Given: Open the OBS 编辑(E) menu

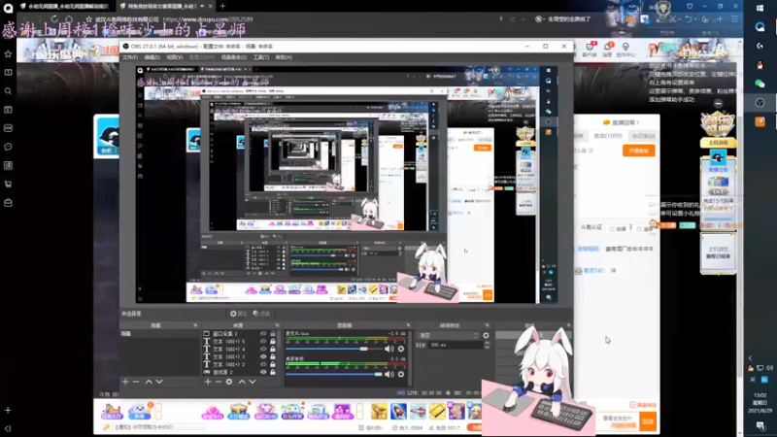Looking at the screenshot, I should (152, 57).
